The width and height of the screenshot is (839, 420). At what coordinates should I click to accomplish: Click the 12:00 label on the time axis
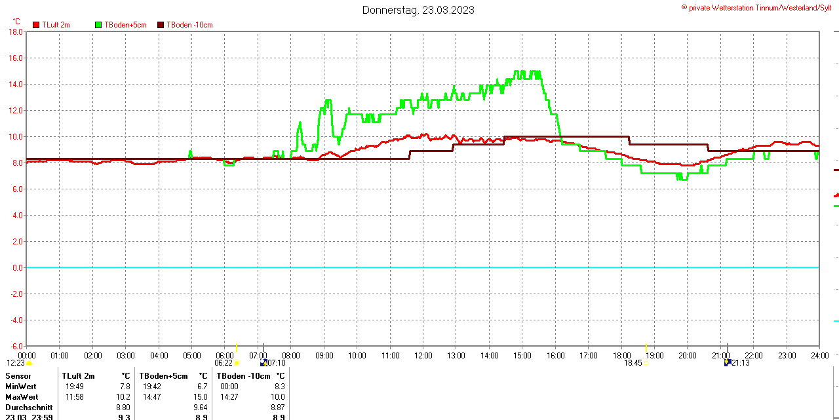[x=423, y=356]
